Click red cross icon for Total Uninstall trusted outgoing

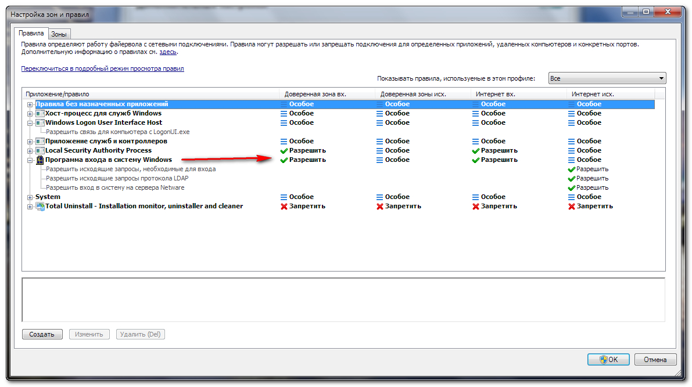point(379,207)
